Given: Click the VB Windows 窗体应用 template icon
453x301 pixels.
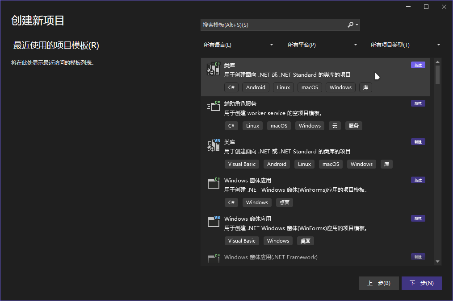Looking at the screenshot, I should [213, 221].
